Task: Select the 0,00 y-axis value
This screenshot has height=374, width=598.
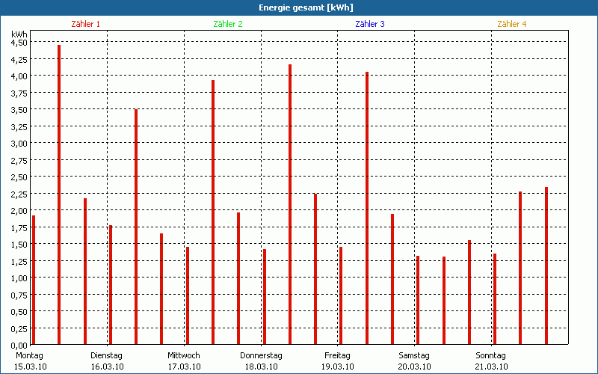Action: (x=19, y=345)
